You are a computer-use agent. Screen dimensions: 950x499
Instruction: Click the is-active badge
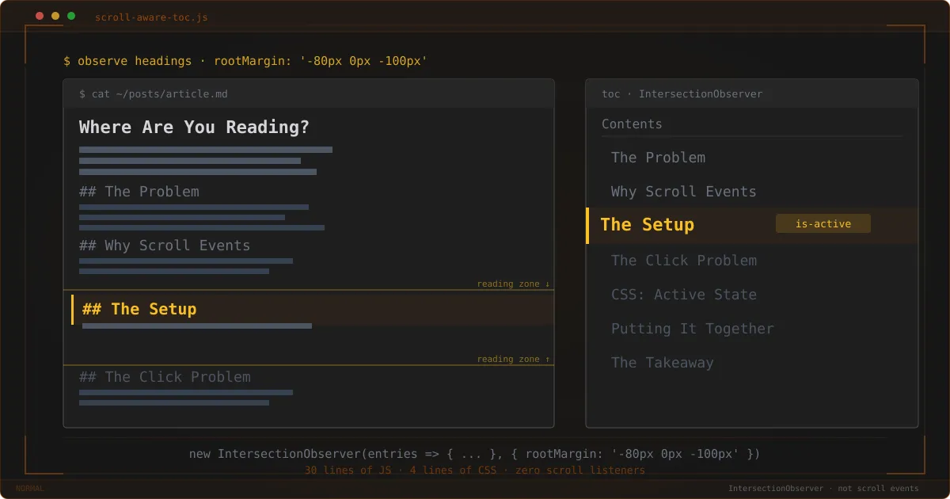[823, 224]
